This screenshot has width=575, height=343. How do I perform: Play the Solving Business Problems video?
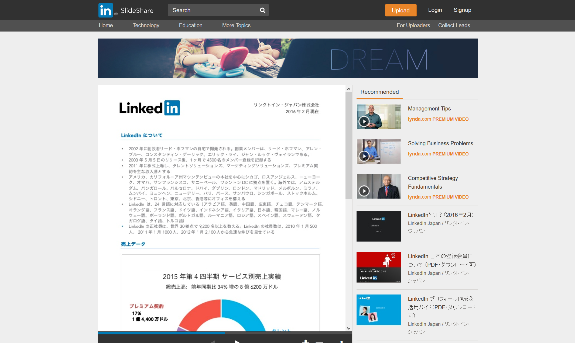coord(364,156)
